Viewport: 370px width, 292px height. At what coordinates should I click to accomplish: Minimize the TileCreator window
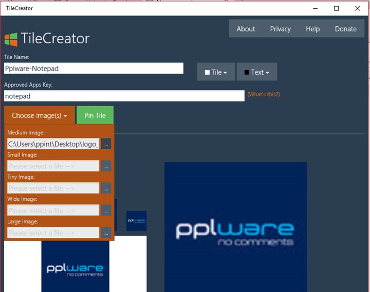click(x=315, y=8)
